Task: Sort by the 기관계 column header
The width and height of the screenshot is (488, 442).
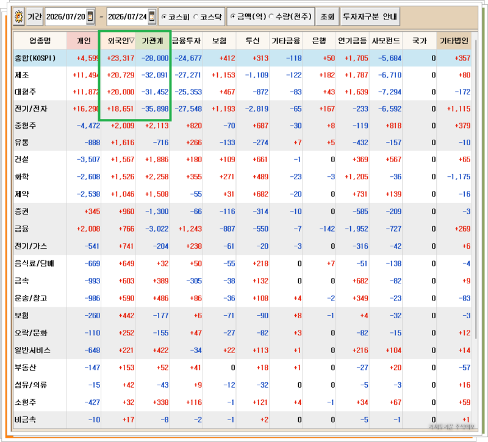Action: coord(152,40)
